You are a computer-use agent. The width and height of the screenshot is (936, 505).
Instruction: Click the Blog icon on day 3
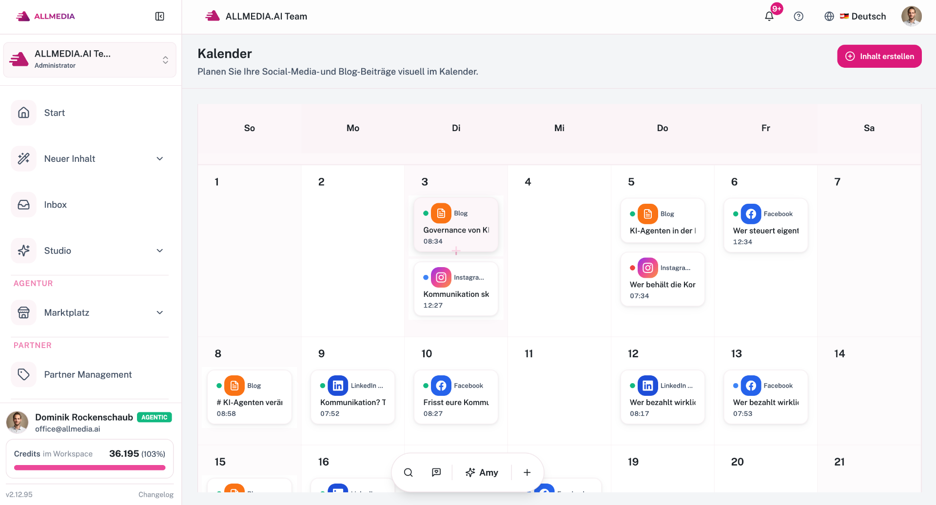pos(441,213)
